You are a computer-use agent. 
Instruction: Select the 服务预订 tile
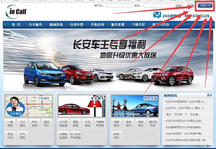point(47,124)
